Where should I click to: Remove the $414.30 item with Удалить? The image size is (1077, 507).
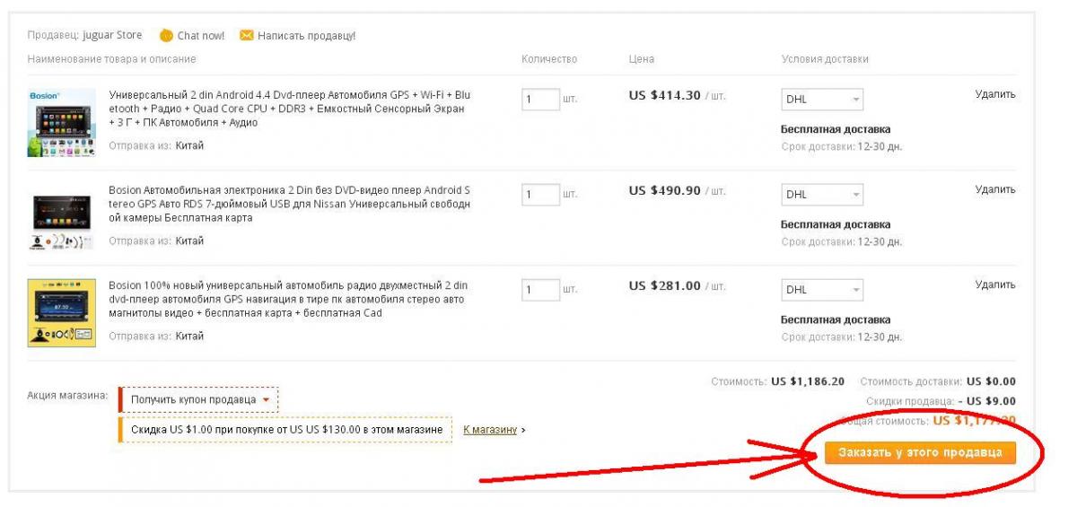pyautogui.click(x=995, y=94)
